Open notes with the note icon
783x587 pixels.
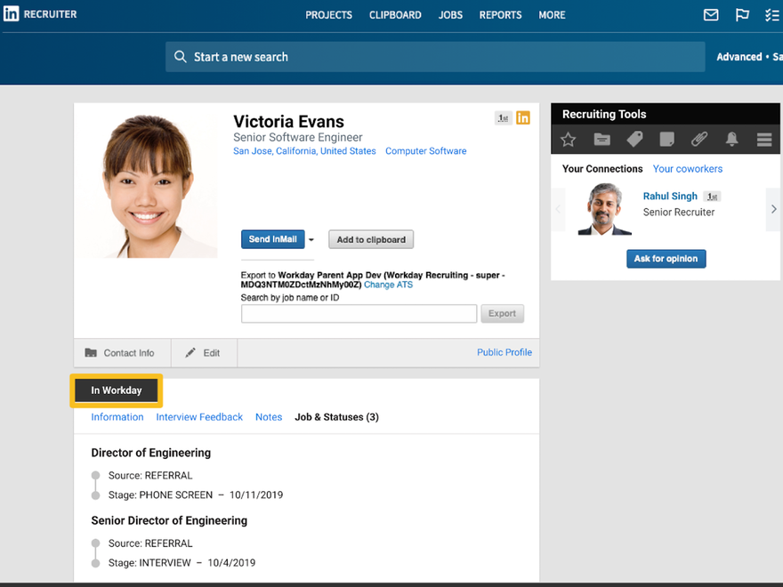pyautogui.click(x=666, y=139)
